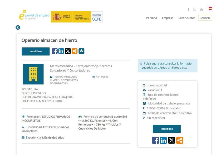The image size is (216, 155).
Task: Open the header X (Twitter) icon
Action: (x=194, y=9)
